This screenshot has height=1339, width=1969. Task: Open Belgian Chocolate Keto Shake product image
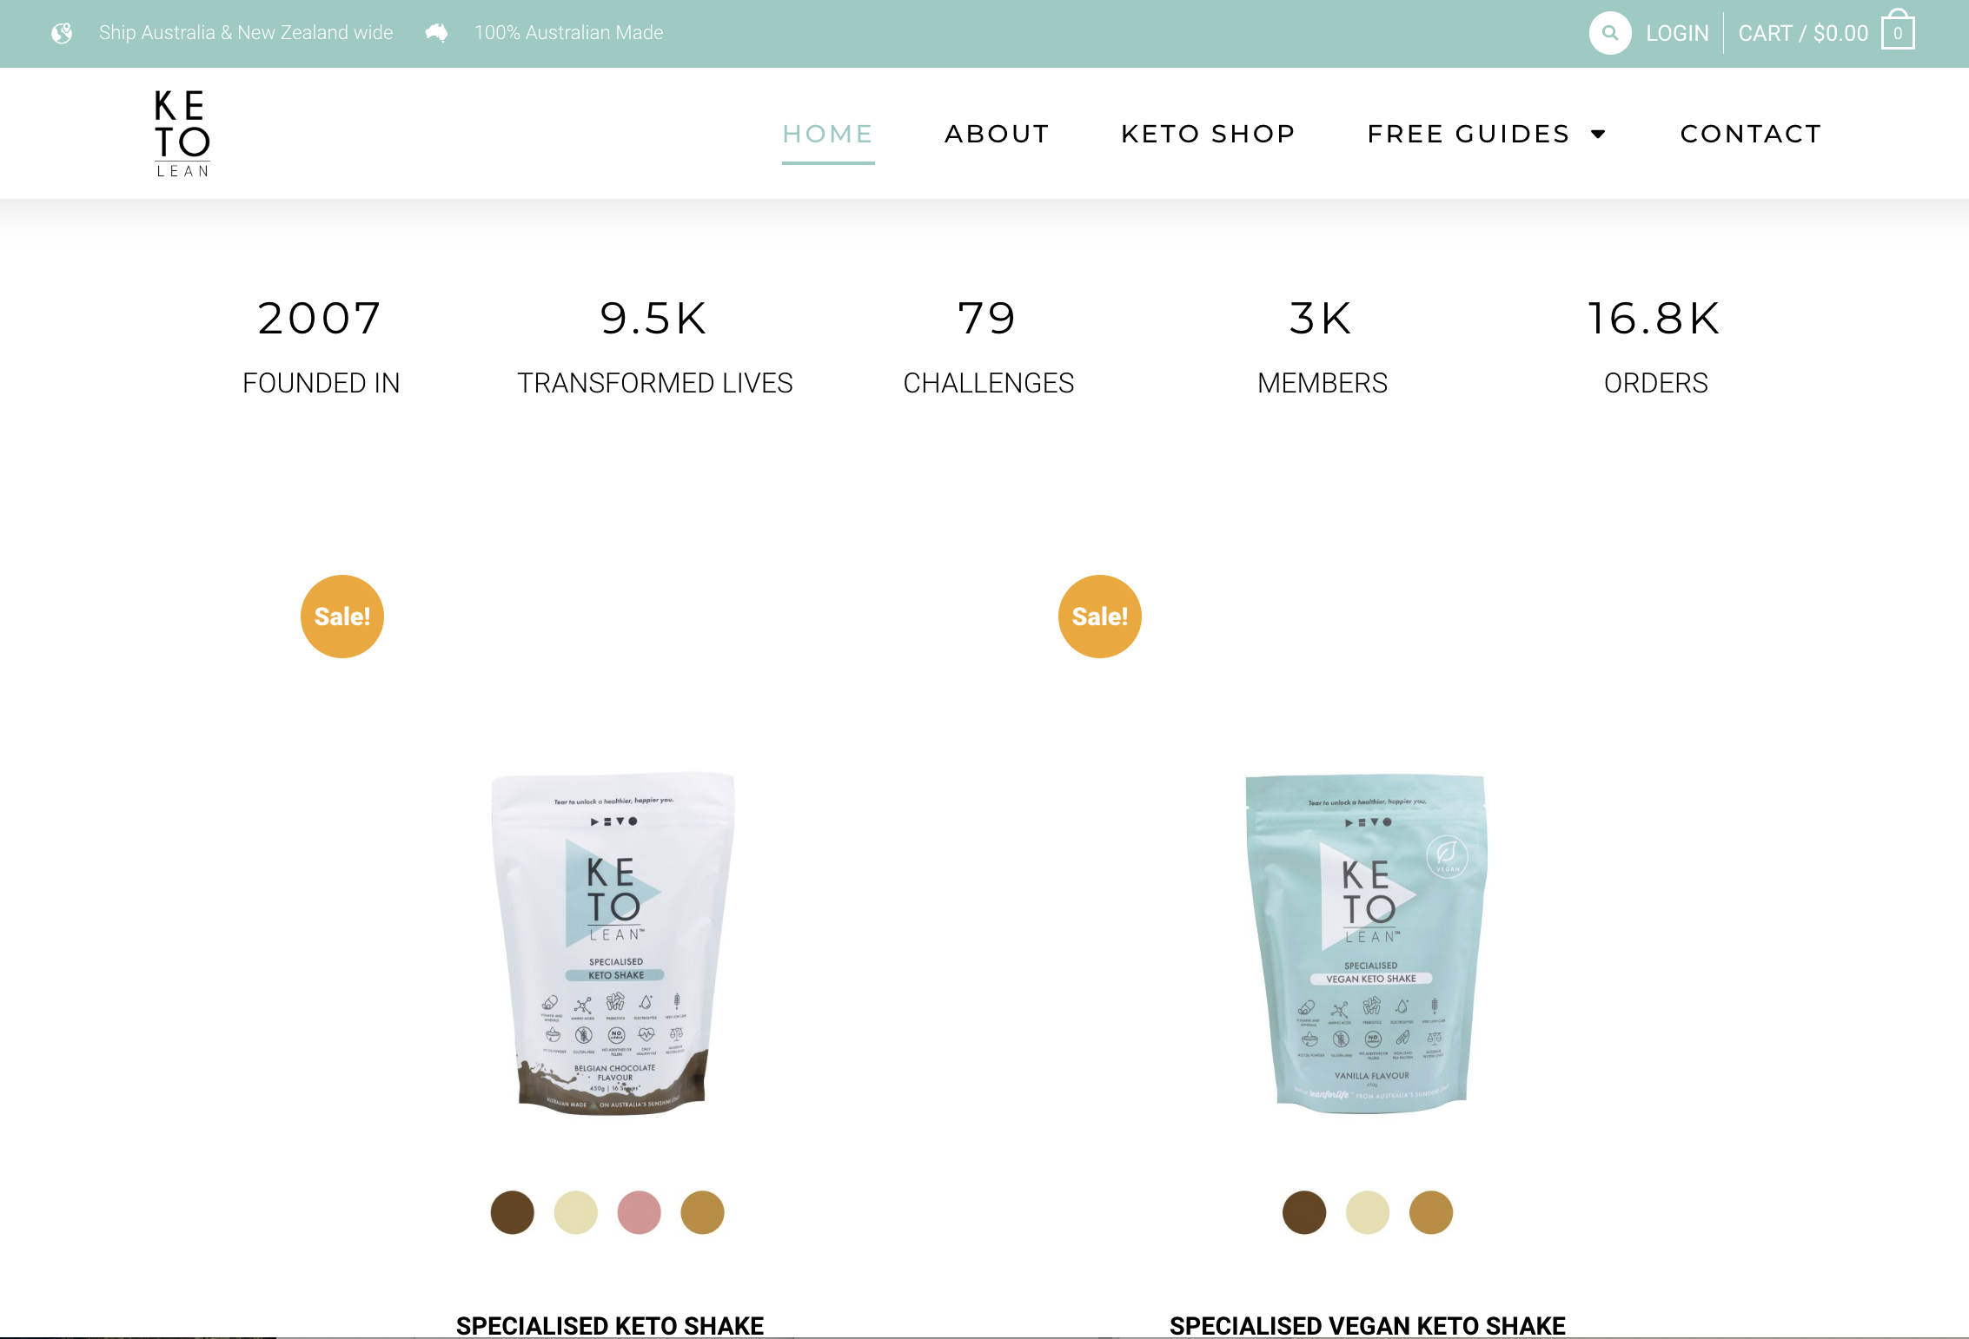coord(613,943)
